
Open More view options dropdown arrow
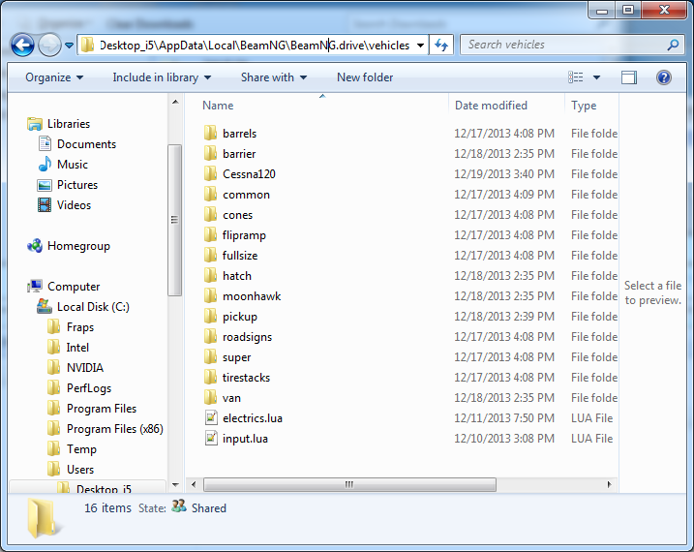tap(596, 77)
